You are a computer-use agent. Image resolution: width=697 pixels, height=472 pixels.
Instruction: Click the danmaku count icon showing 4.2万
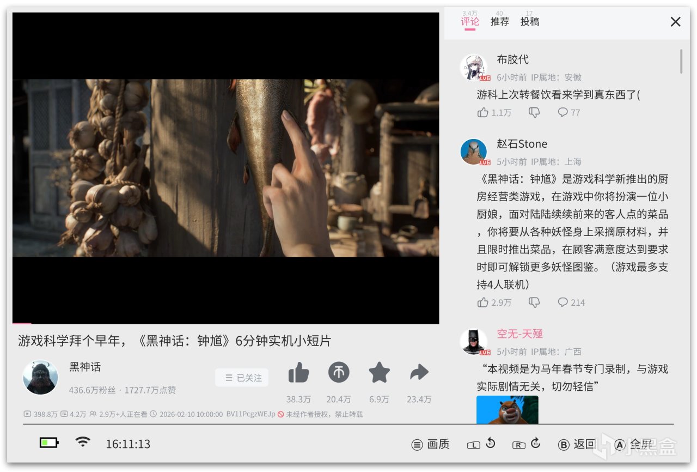64,414
